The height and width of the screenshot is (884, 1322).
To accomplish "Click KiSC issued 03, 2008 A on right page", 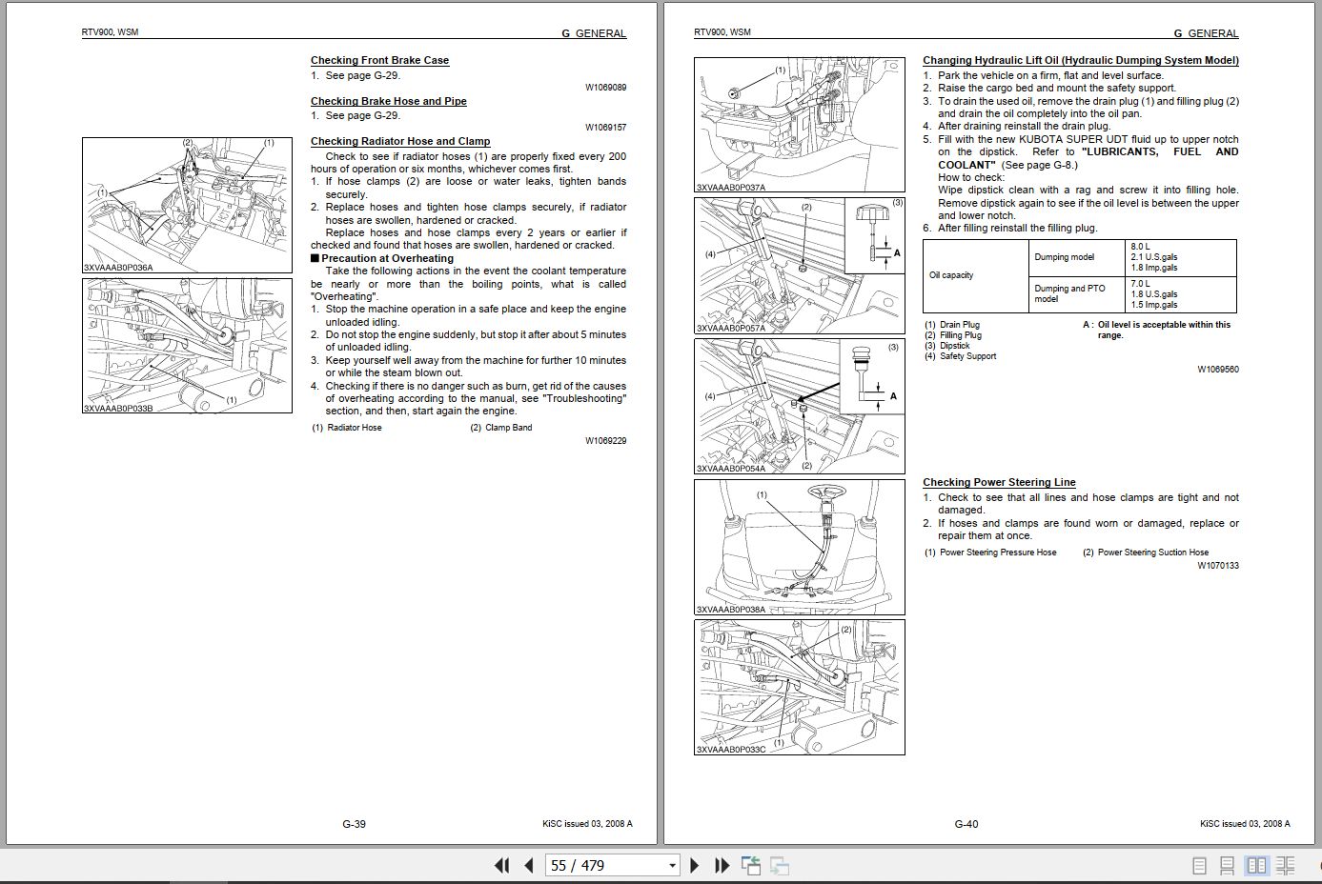I will click(x=1245, y=824).
